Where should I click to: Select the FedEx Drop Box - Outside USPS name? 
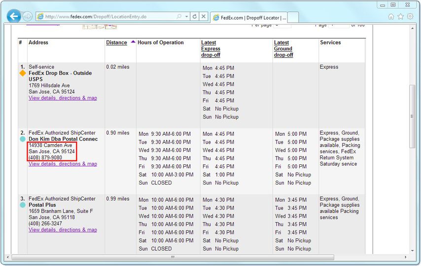(60, 76)
